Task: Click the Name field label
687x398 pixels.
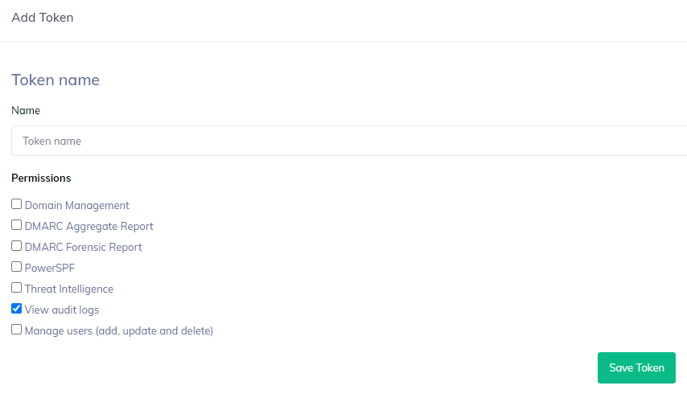Action: pyautogui.click(x=26, y=111)
